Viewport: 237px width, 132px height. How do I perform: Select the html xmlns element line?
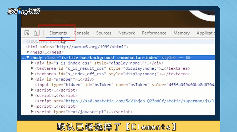77,47
